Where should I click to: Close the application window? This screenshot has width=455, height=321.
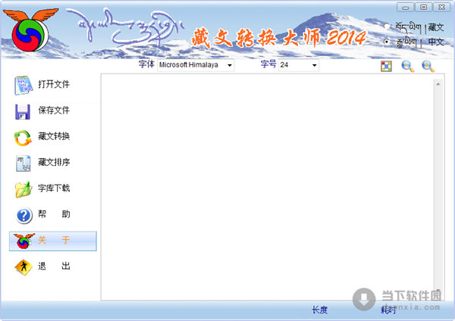coord(441,8)
